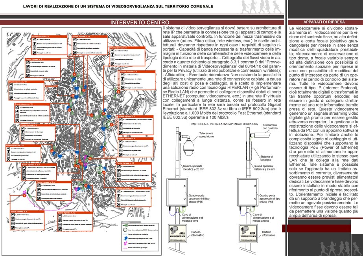Click the Punto ripresa n. 12 title

pos(67,212)
